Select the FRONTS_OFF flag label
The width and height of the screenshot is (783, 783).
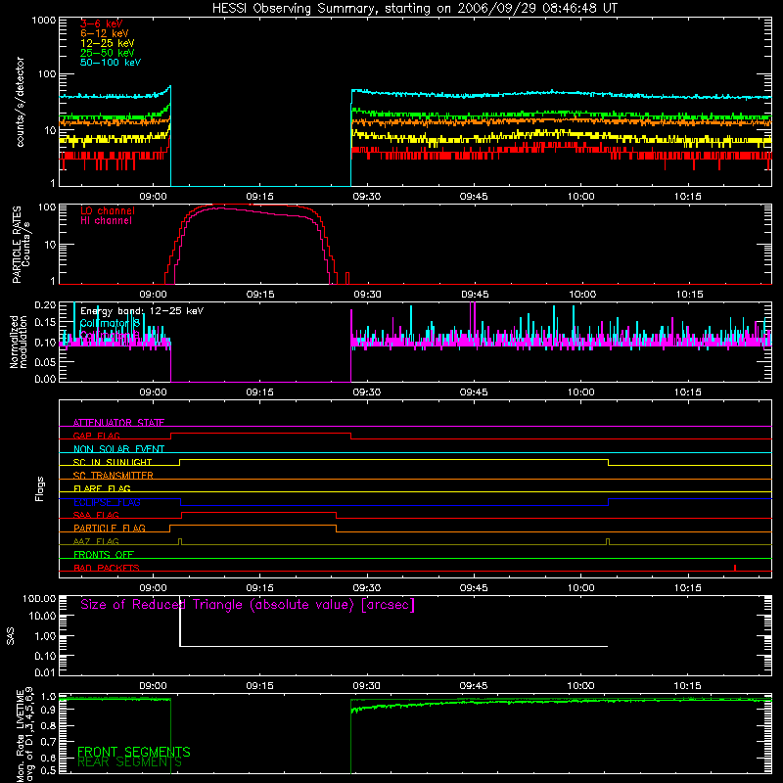pyautogui.click(x=104, y=554)
